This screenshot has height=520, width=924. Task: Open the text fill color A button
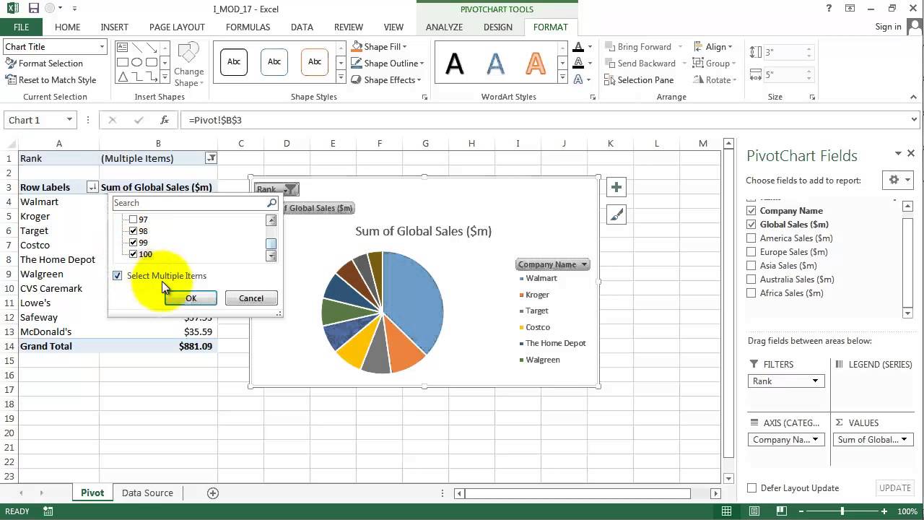(x=578, y=47)
